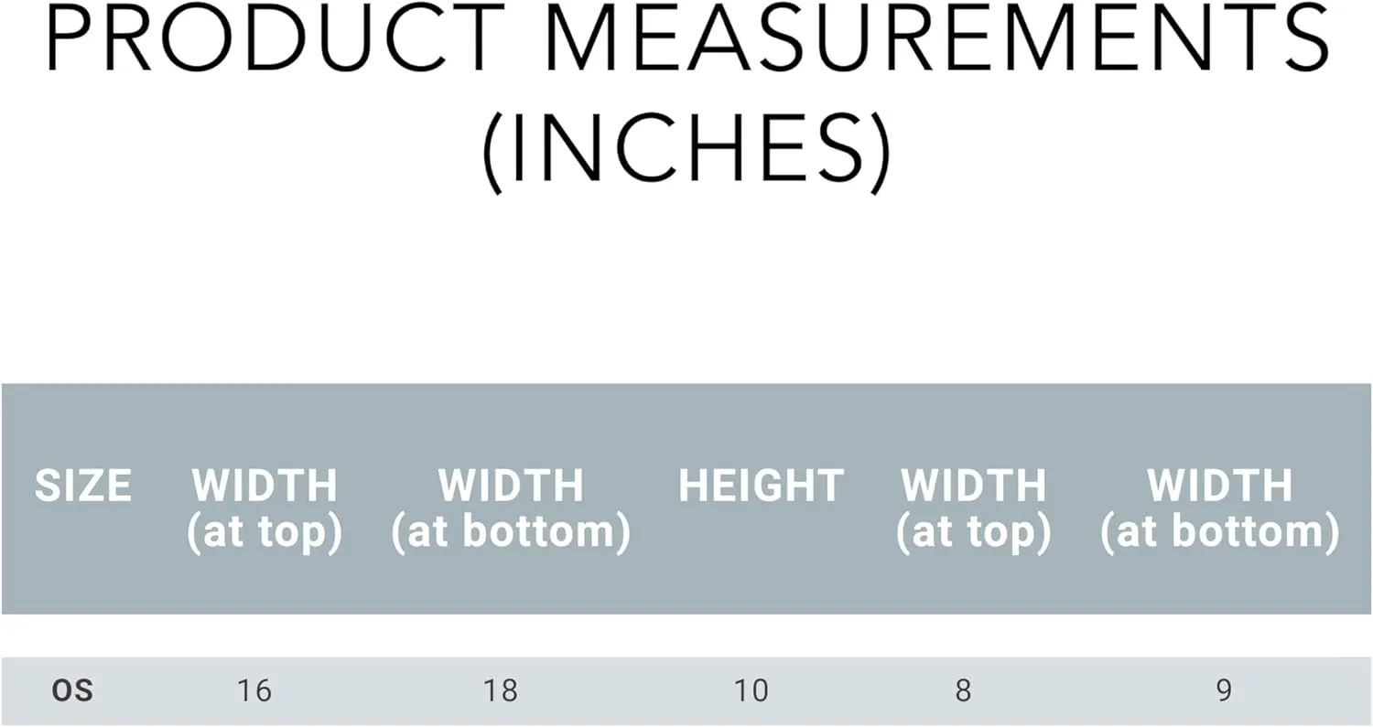Click the gray table header band
1373x727 pixels.
click(x=686, y=498)
